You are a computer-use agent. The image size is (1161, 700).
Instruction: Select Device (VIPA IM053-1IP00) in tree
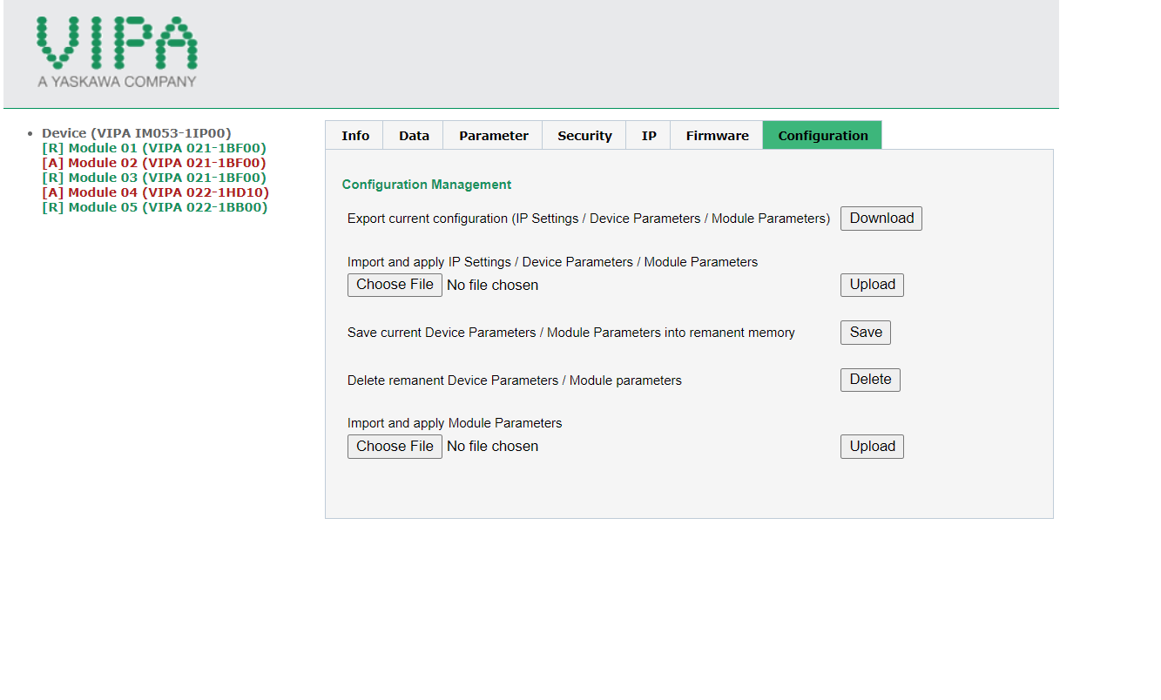[x=137, y=133]
